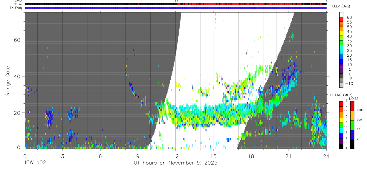Click the "60" label on the ELEV color bar
Viewport: 367px width, 169px height.
349,18
